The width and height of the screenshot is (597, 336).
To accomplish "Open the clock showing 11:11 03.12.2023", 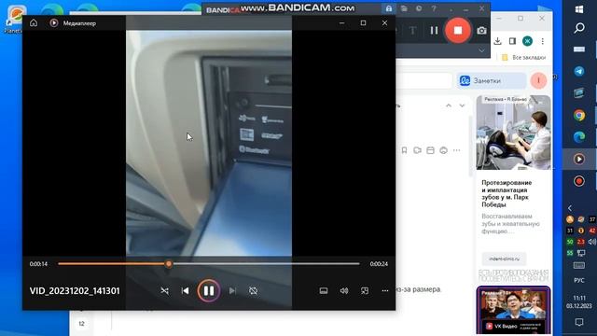I will pyautogui.click(x=579, y=301).
